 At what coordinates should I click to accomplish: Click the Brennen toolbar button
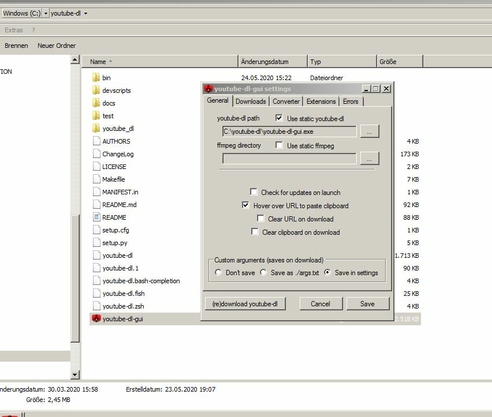[x=16, y=46]
